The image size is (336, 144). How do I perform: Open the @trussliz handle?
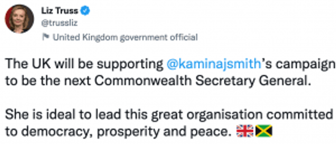63,23
